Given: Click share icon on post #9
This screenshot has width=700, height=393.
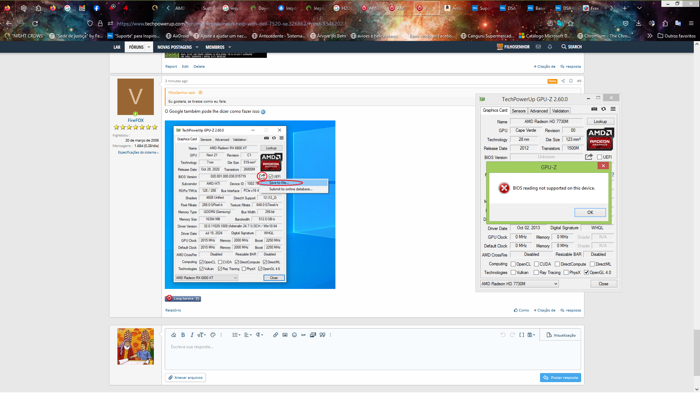Looking at the screenshot, I should click(563, 81).
